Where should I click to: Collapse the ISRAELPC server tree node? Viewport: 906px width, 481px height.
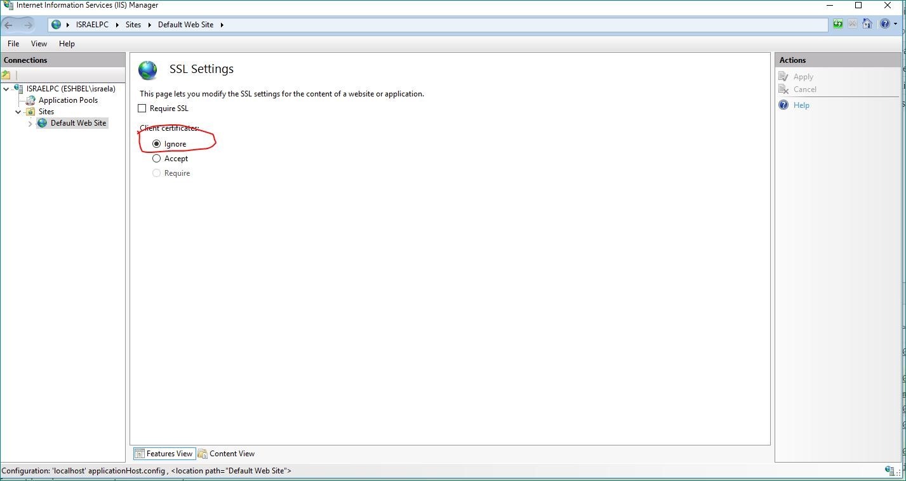click(x=6, y=88)
